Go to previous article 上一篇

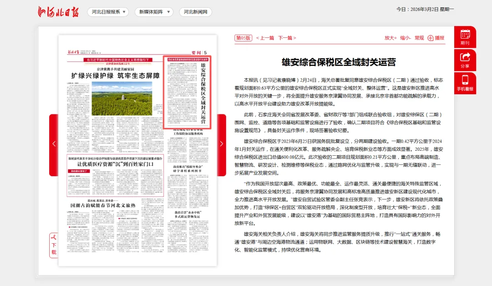coord(265,38)
